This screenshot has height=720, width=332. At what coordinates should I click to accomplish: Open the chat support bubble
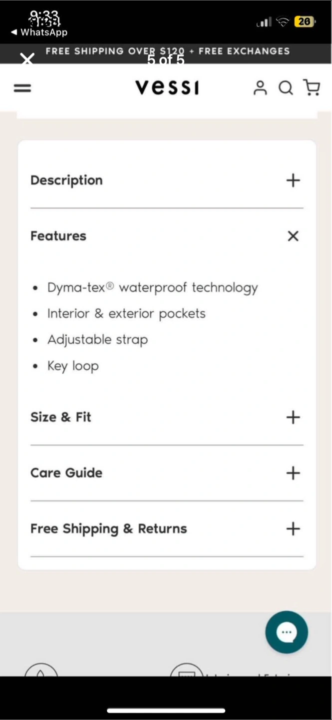click(287, 632)
